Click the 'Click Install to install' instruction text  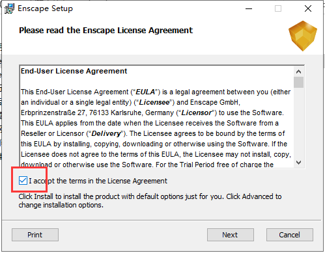[x=150, y=201]
